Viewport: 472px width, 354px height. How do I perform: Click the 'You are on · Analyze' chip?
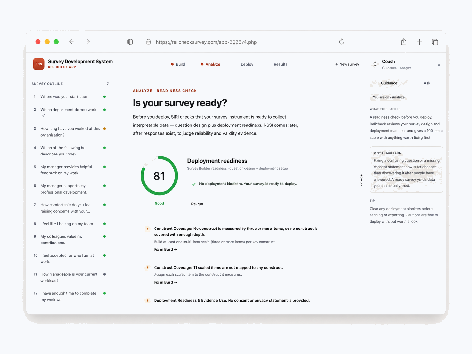click(x=388, y=97)
